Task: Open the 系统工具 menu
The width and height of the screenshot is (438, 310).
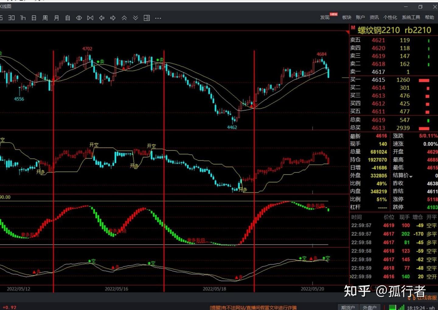Action: pyautogui.click(x=411, y=17)
